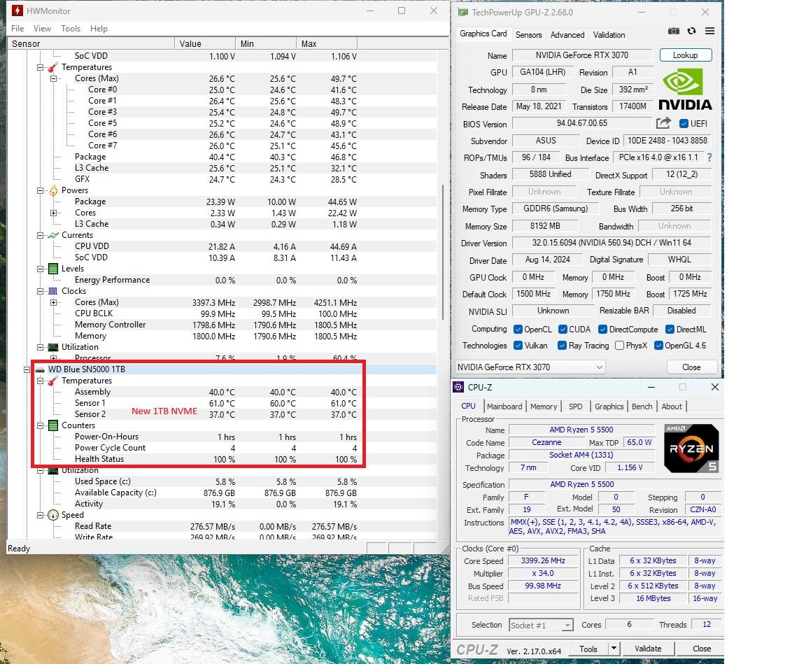The image size is (806, 664).
Task: Click the Lookup button in GPU-Z
Action: click(x=685, y=55)
